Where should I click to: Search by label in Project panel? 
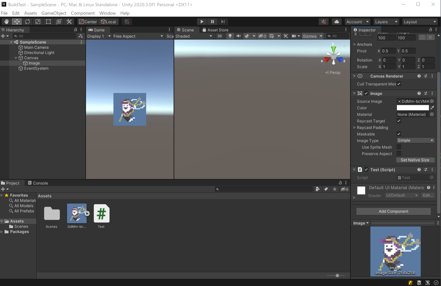326,189
